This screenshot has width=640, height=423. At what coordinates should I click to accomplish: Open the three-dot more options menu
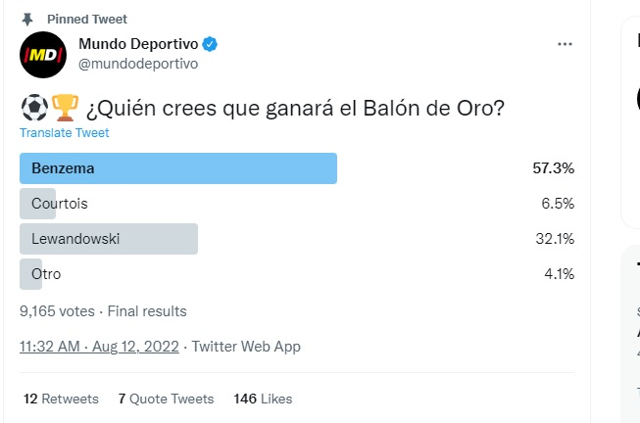pyautogui.click(x=565, y=45)
